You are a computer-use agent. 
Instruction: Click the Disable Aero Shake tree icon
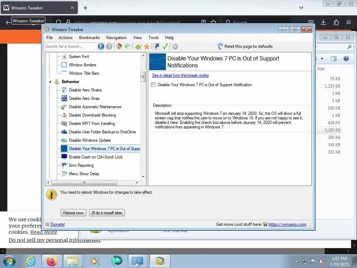pos(64,90)
